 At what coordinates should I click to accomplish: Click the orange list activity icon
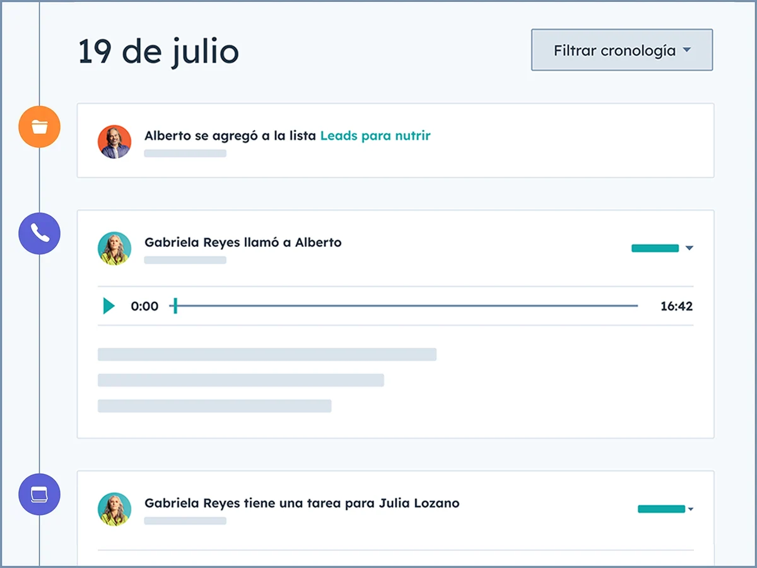point(39,127)
